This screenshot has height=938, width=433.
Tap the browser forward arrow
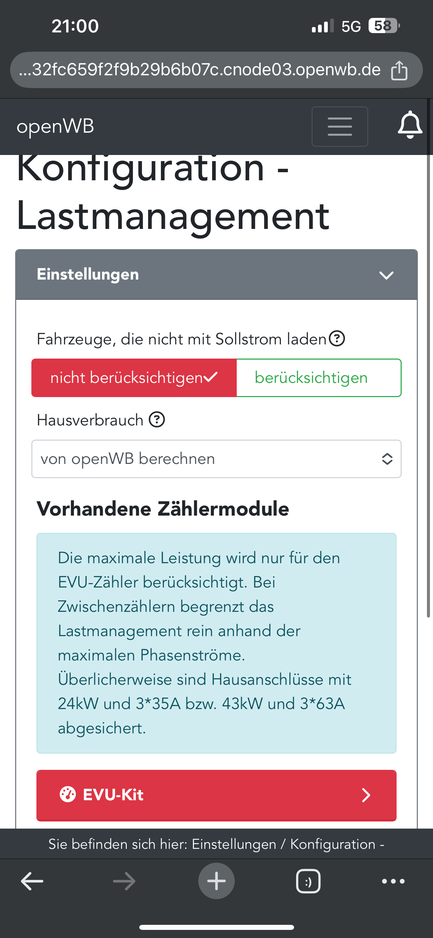point(124,881)
